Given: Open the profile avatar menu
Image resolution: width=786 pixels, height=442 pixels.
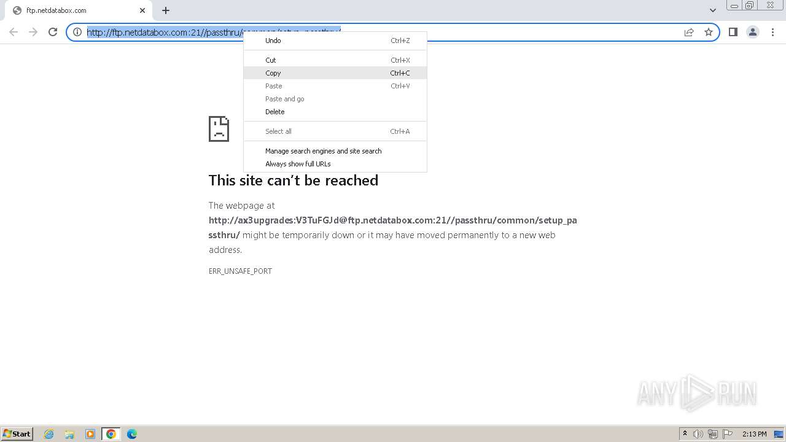Looking at the screenshot, I should point(752,32).
